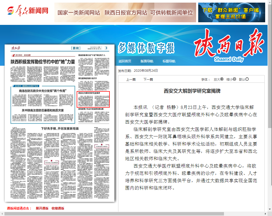Click the 陕西日报 Shaanxi Daily masthead logo

(228, 46)
